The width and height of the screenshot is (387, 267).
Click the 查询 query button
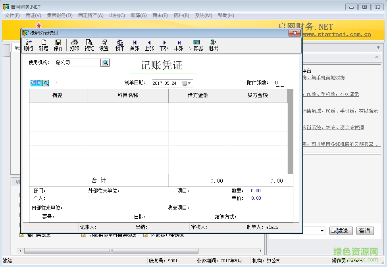click(x=364, y=230)
